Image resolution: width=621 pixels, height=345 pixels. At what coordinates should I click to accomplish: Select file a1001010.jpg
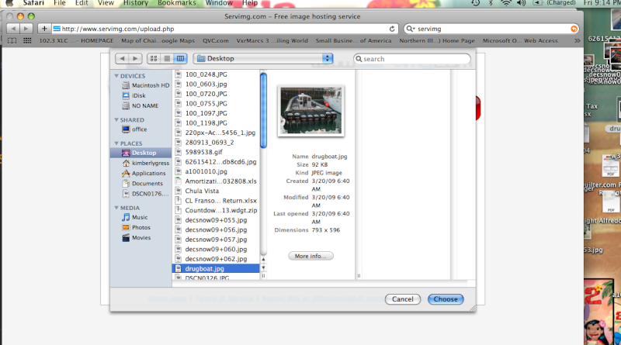(x=217, y=171)
